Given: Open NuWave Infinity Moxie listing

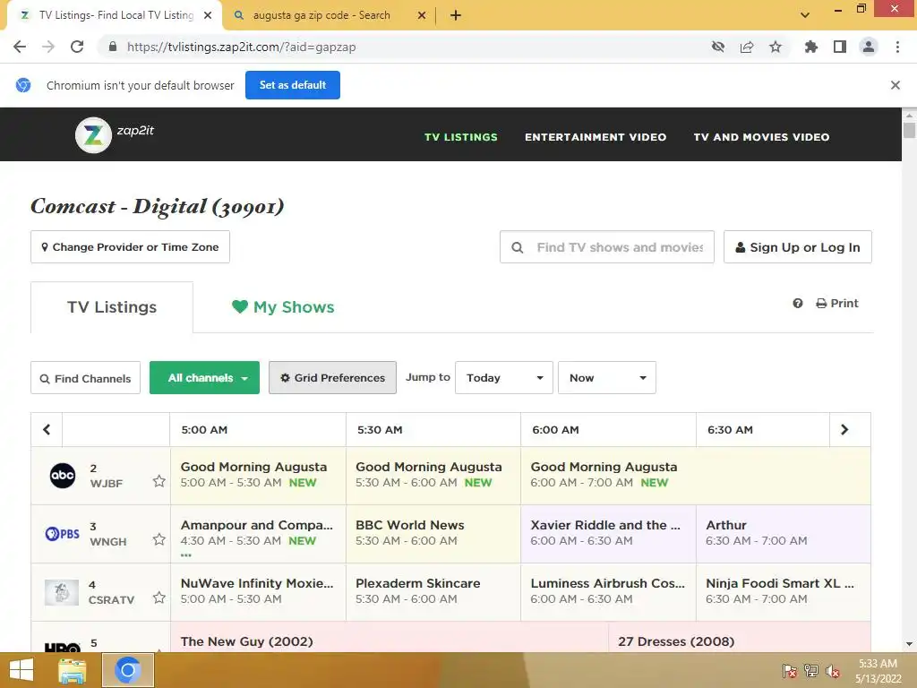Looking at the screenshot, I should tap(258, 592).
